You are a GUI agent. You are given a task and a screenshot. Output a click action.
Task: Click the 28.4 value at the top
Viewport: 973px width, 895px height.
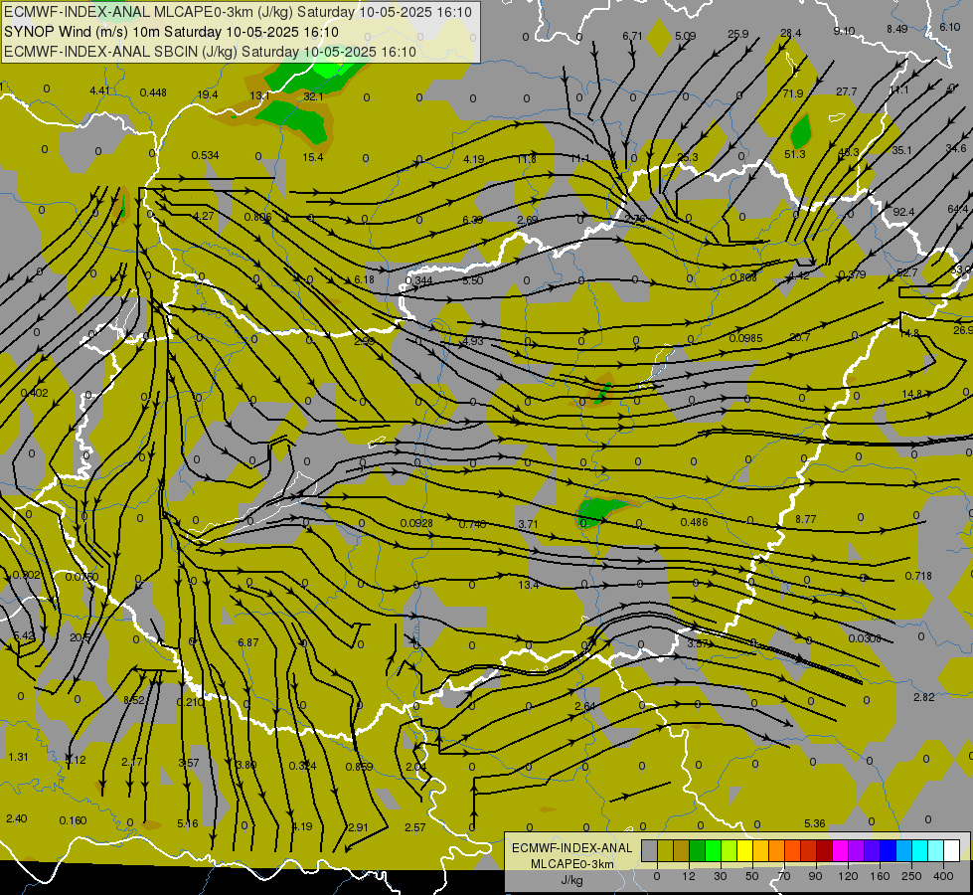click(790, 33)
